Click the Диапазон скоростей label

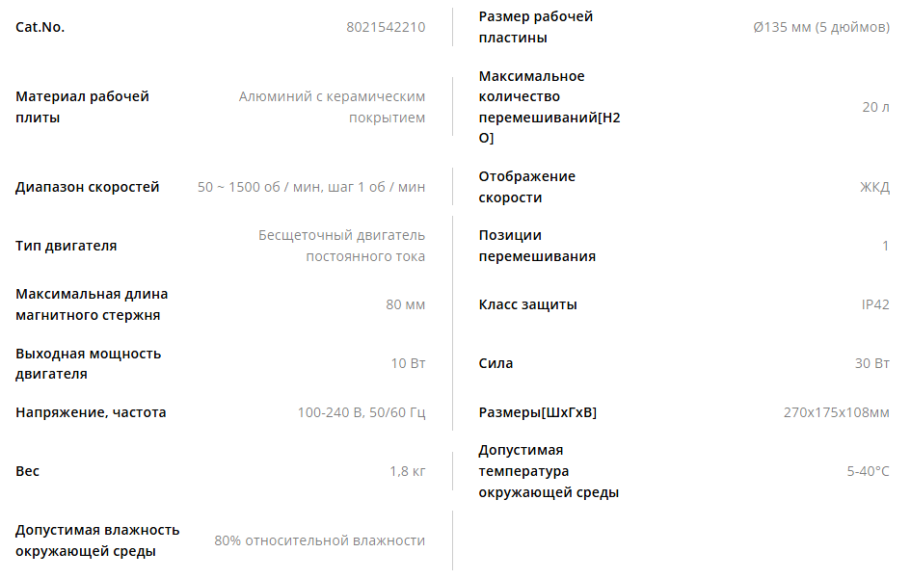[x=87, y=187]
